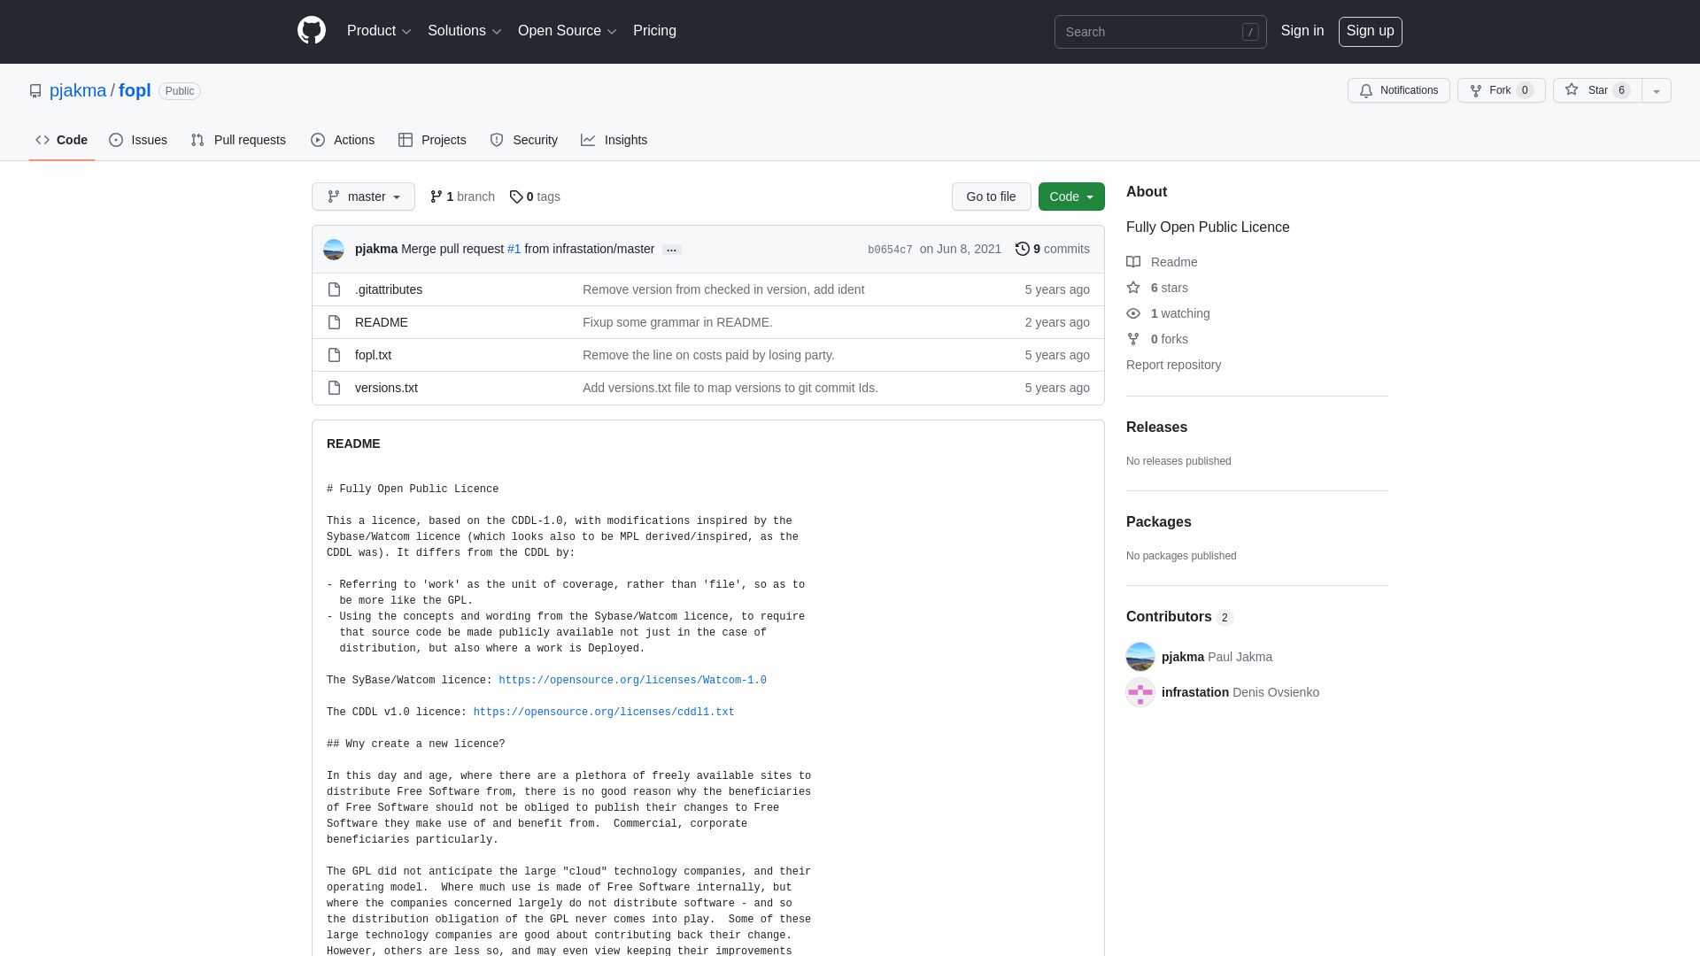This screenshot has width=1700, height=956.
Task: Open the star lists dropdown arrow
Action: tap(1656, 90)
